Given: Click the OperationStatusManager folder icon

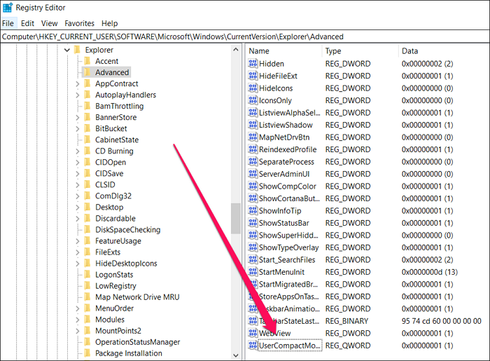Looking at the screenshot, I should [x=87, y=342].
